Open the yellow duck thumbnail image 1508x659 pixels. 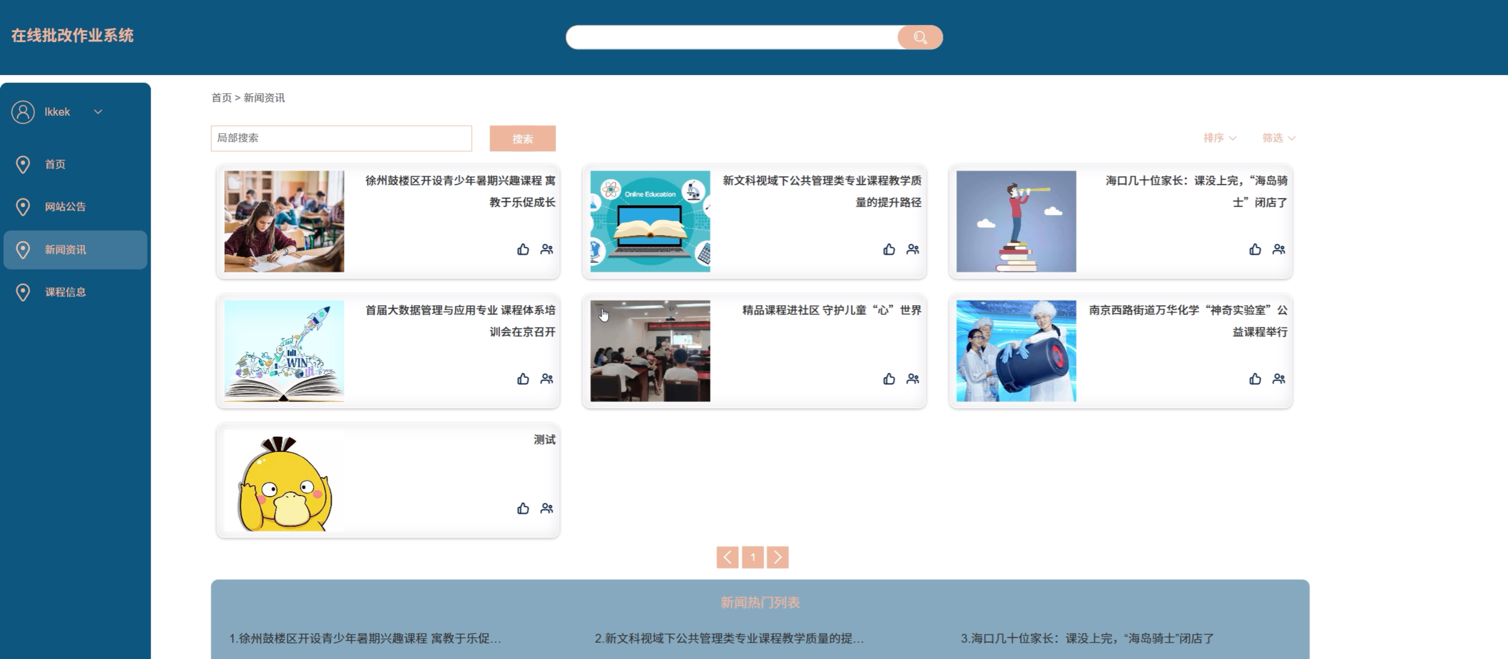coord(284,481)
